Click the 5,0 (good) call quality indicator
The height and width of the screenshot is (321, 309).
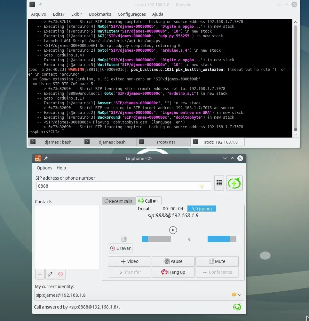202,209
